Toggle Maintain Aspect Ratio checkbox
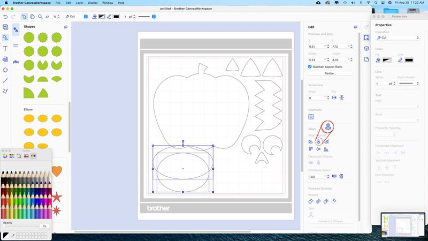The image size is (428, 241). [x=310, y=66]
